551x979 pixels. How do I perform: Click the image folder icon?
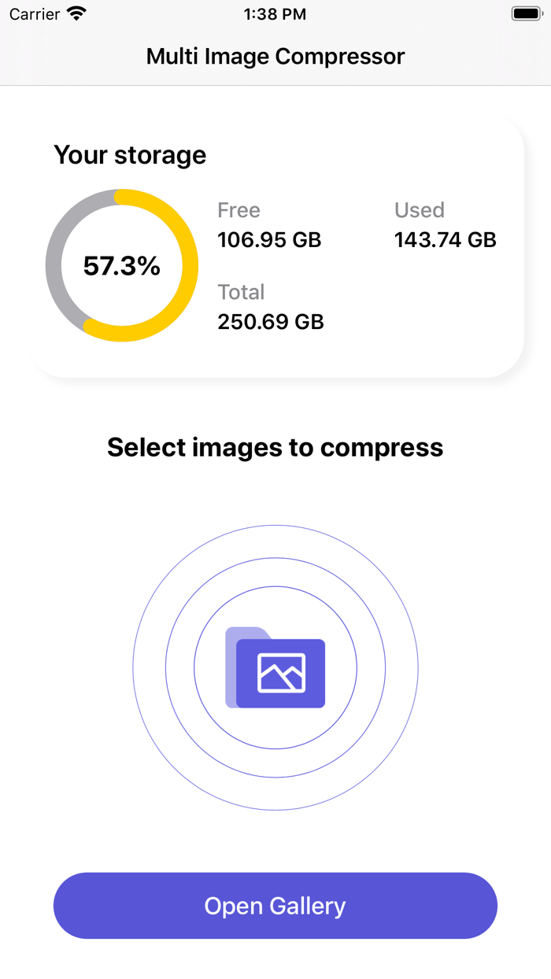tap(275, 668)
